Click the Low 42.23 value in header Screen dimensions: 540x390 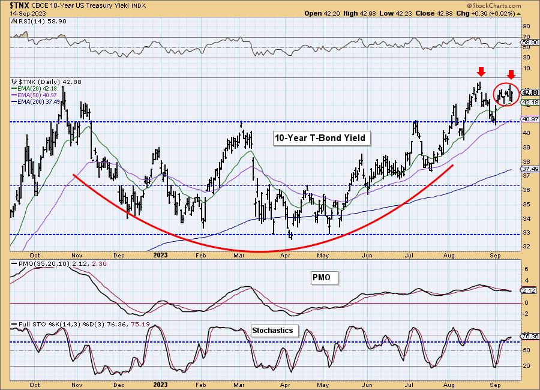tap(395, 14)
